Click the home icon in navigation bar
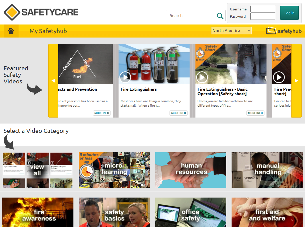Image resolution: width=305 pixels, height=227 pixels. click(11, 31)
